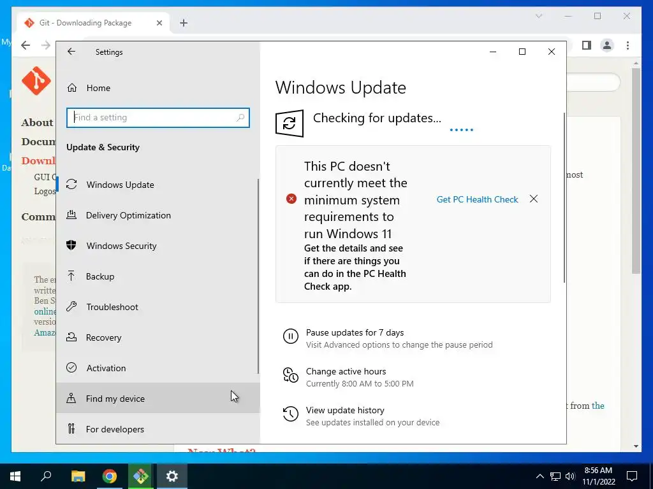Image resolution: width=653 pixels, height=489 pixels.
Task: Click Chrome's back navigation arrow
Action: pos(26,45)
